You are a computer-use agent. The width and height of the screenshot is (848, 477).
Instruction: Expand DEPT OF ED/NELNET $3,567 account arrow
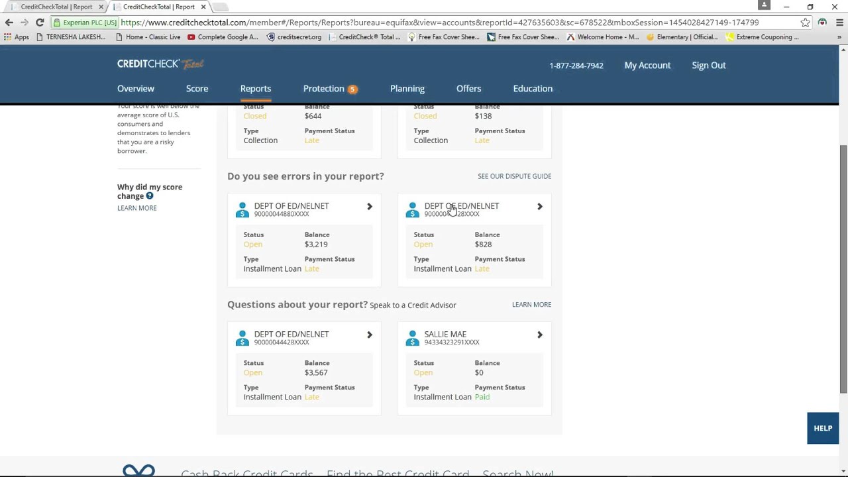[370, 335]
